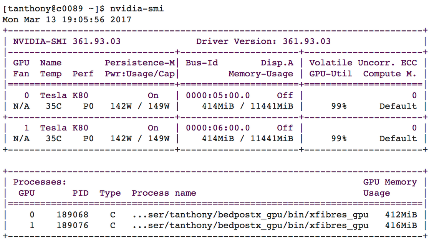Viewport: 434px width, 244px height.
Task: Click PID 189076
Action: click(72, 226)
